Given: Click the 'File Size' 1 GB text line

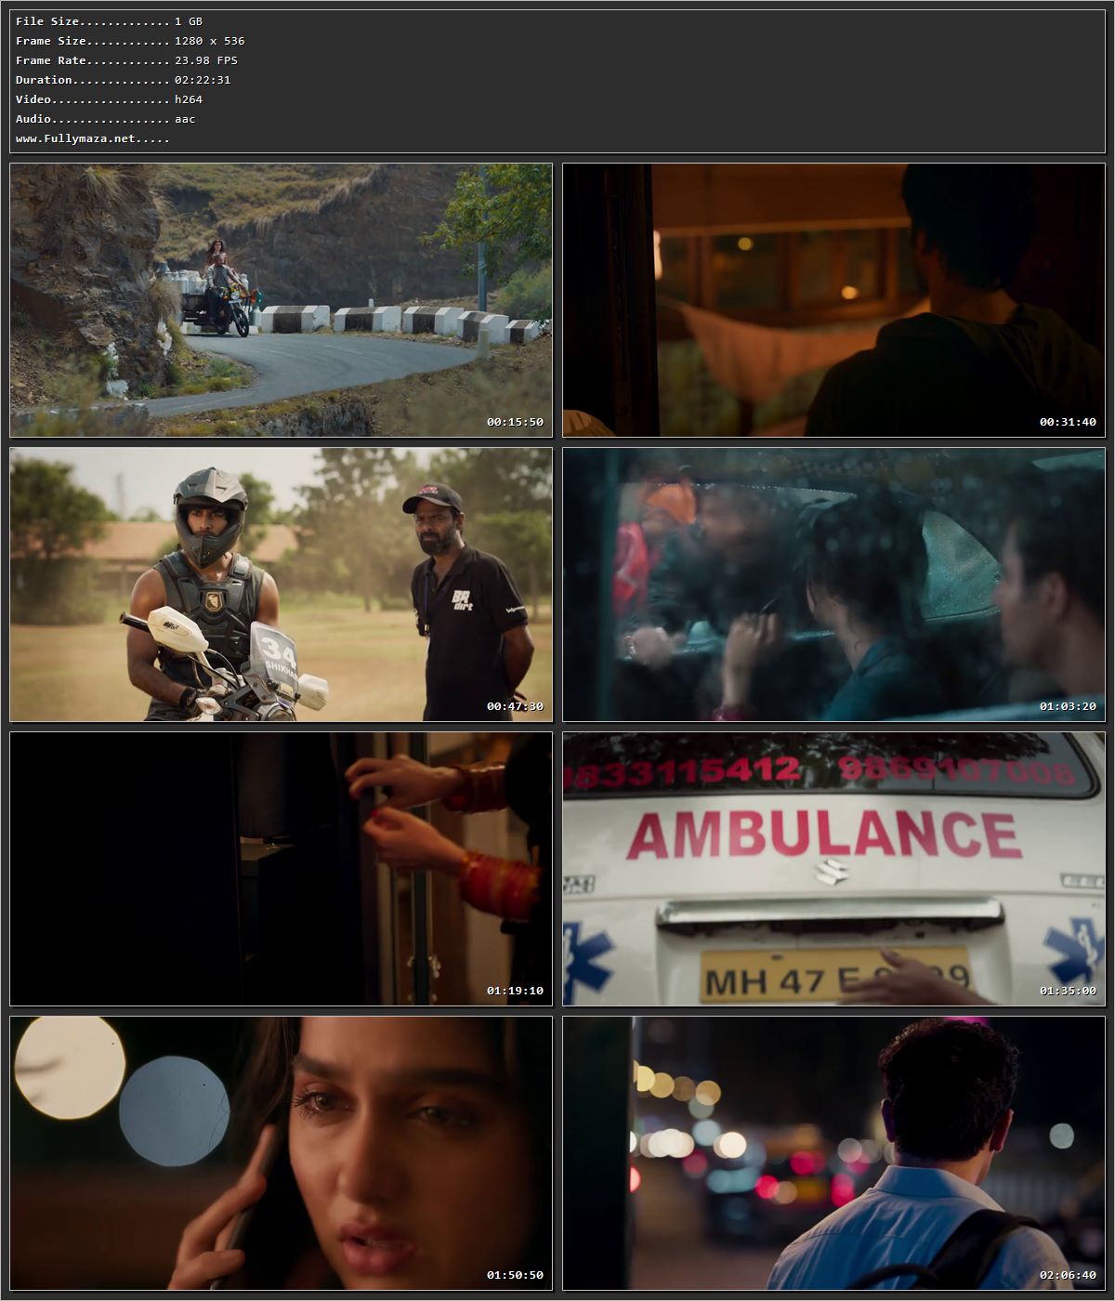Looking at the screenshot, I should 109,21.
